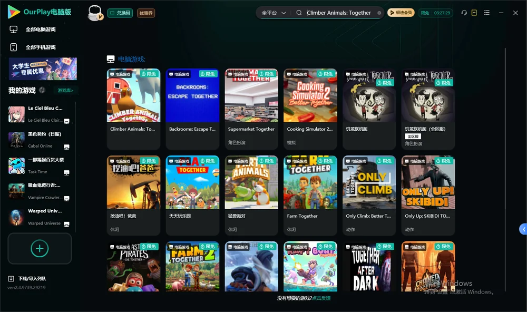Open Supermarket Together game card
527x312 pixels.
point(251,109)
